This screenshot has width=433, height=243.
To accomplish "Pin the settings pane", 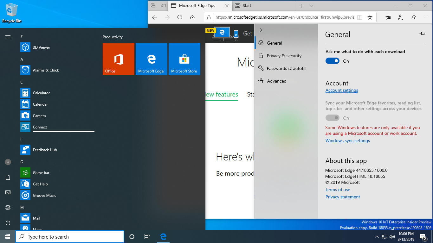I will (422, 34).
